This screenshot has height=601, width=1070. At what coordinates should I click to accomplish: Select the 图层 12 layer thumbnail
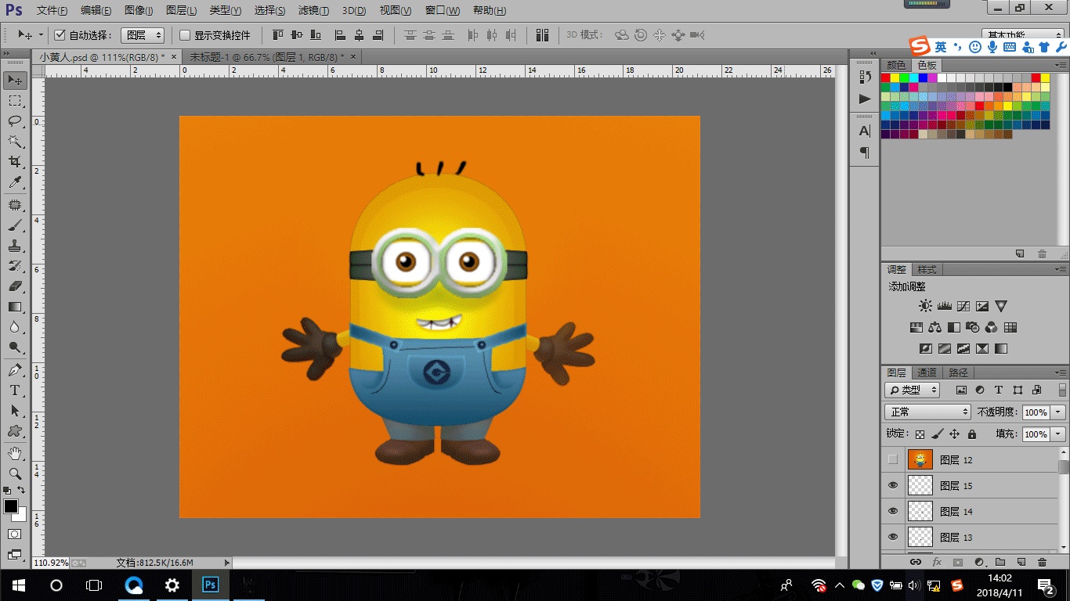click(920, 460)
